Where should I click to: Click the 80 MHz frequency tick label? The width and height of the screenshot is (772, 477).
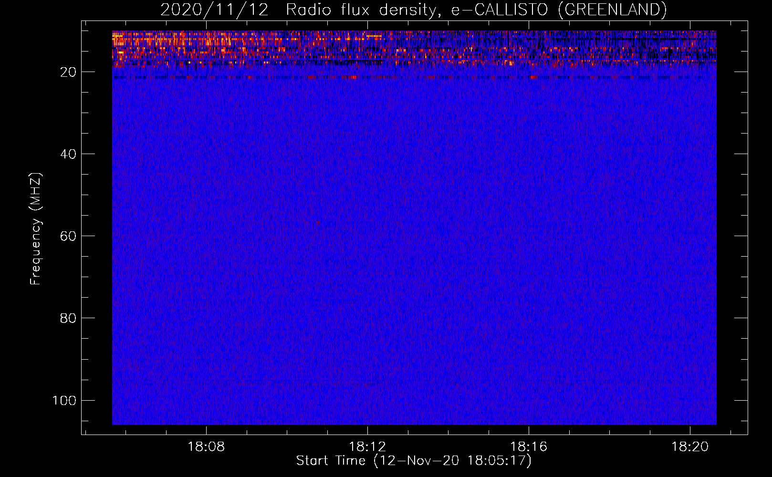click(68, 318)
